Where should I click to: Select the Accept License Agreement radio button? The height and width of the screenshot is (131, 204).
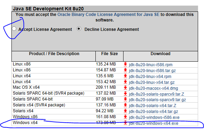click(14, 29)
